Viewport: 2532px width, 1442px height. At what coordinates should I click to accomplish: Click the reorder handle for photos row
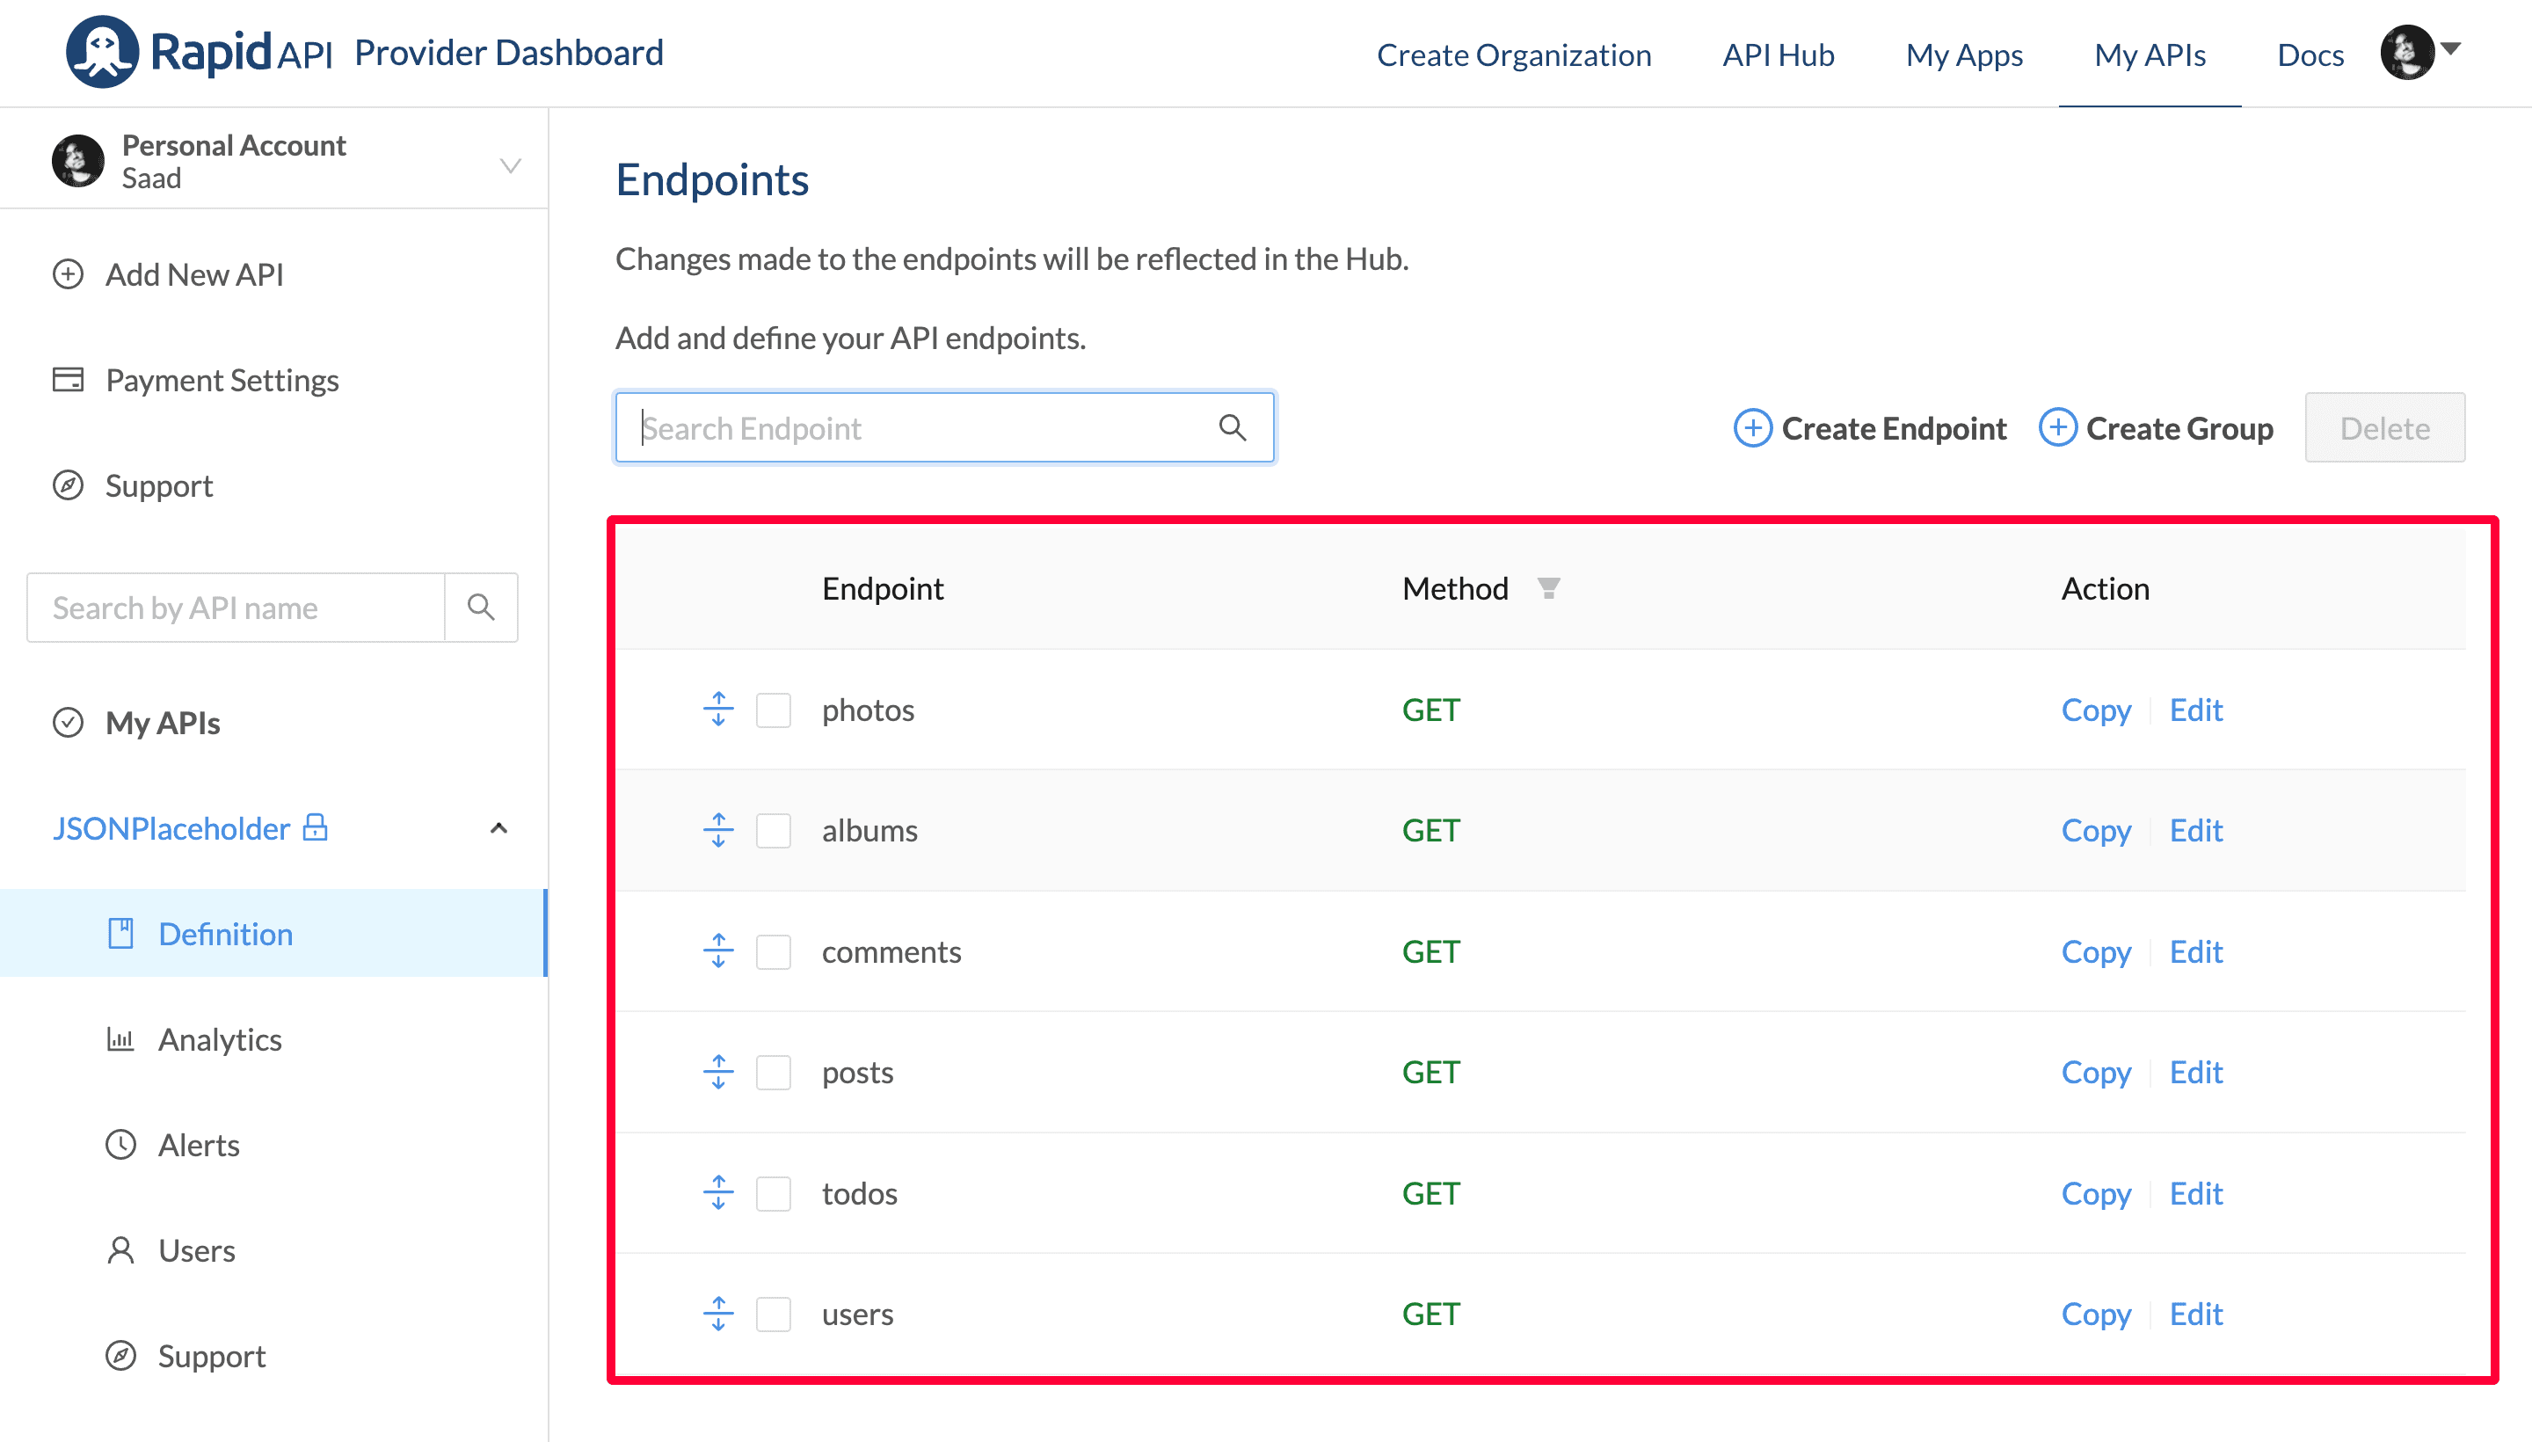(719, 709)
